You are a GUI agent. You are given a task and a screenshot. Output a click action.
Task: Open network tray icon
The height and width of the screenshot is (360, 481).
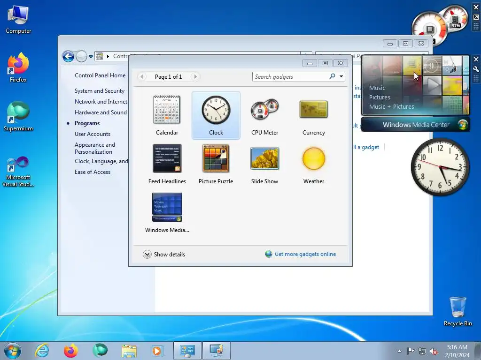pyautogui.click(x=422, y=351)
